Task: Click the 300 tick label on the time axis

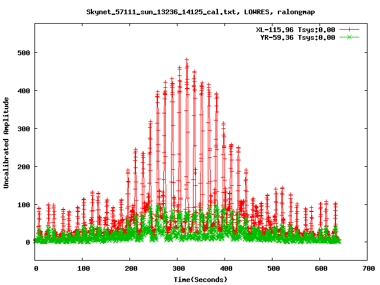Action: pos(178,268)
